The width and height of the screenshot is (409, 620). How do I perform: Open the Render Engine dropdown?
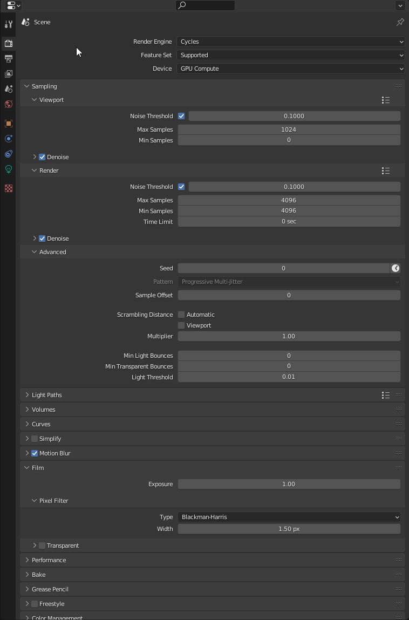(291, 42)
